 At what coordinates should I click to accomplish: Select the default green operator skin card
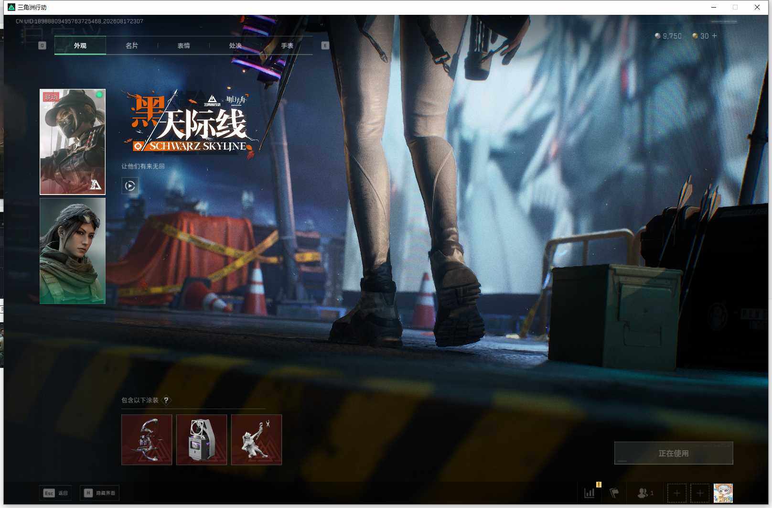(x=73, y=251)
